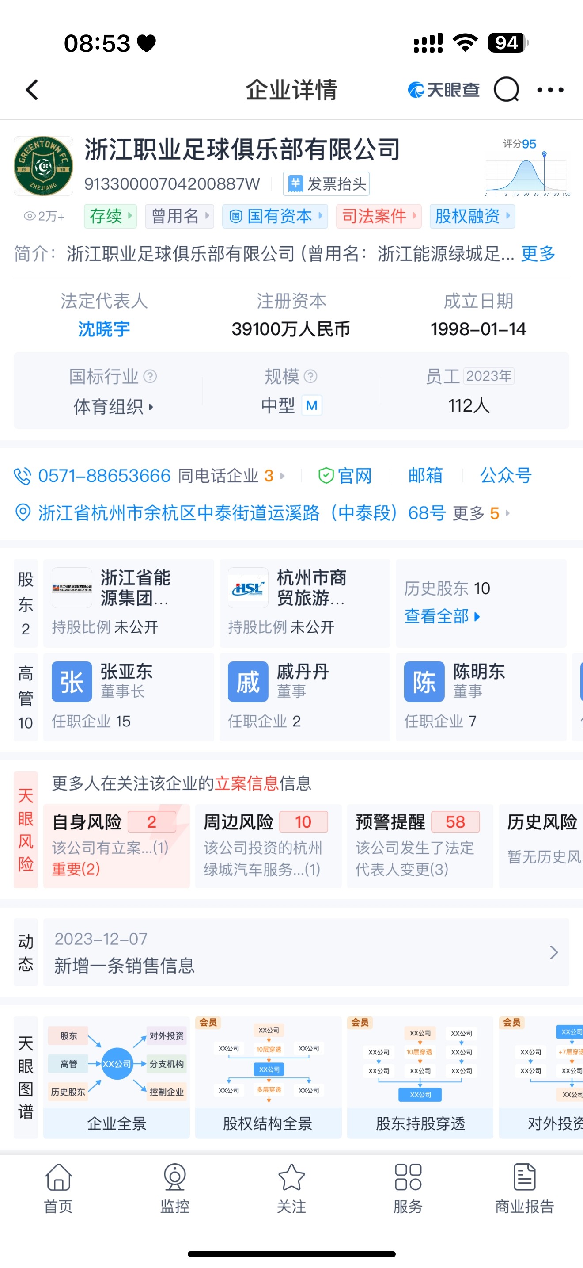Switch to the 监控 monitor tab
Viewport: 583px width, 1268px height.
click(x=174, y=1188)
